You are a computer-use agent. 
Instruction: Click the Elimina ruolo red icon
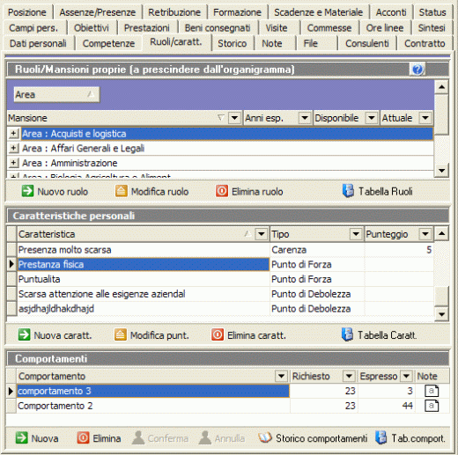tap(222, 191)
